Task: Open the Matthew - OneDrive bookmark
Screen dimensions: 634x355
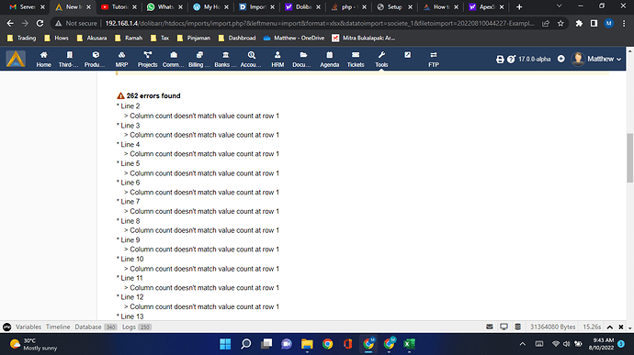Action: (294, 38)
